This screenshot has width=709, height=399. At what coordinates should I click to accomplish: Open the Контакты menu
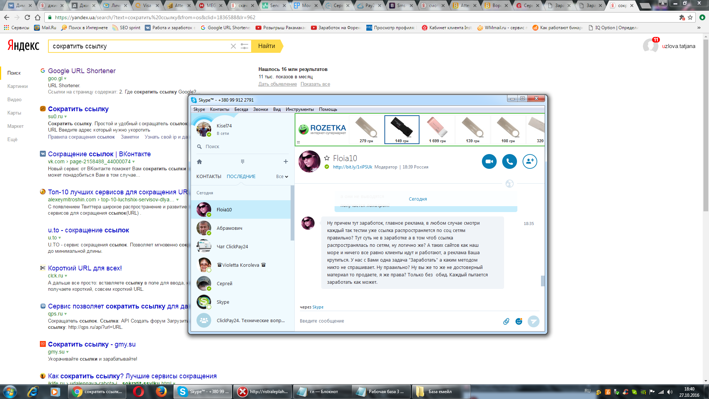coord(219,109)
